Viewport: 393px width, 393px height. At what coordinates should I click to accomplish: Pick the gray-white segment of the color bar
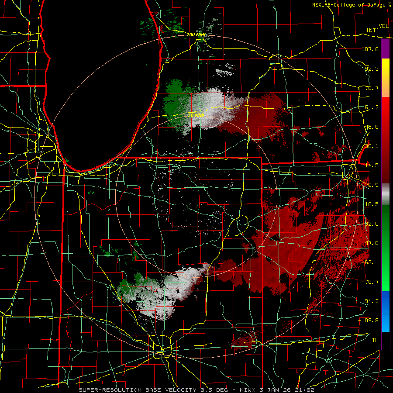point(386,194)
